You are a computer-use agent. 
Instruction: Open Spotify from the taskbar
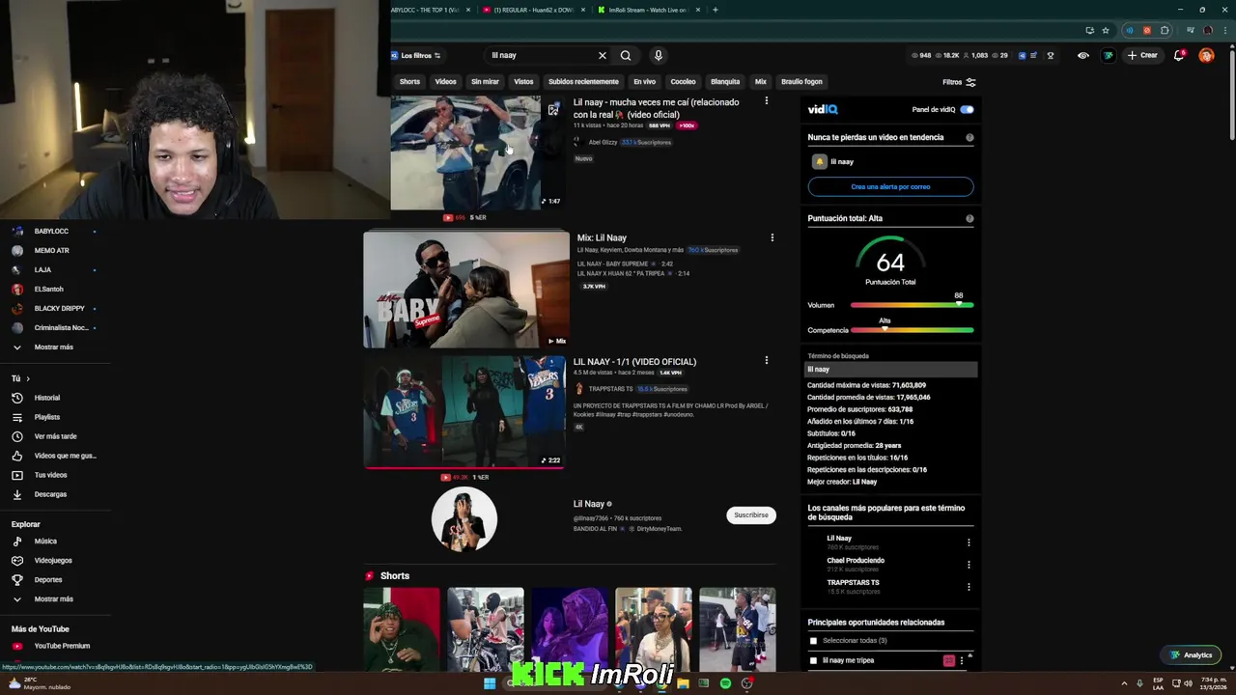click(725, 683)
